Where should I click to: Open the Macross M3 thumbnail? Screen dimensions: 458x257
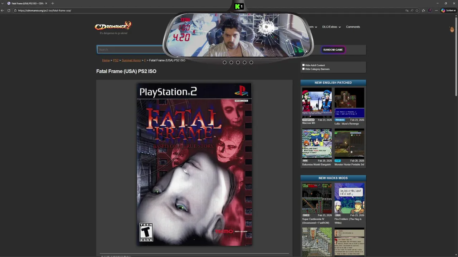[x=317, y=103]
